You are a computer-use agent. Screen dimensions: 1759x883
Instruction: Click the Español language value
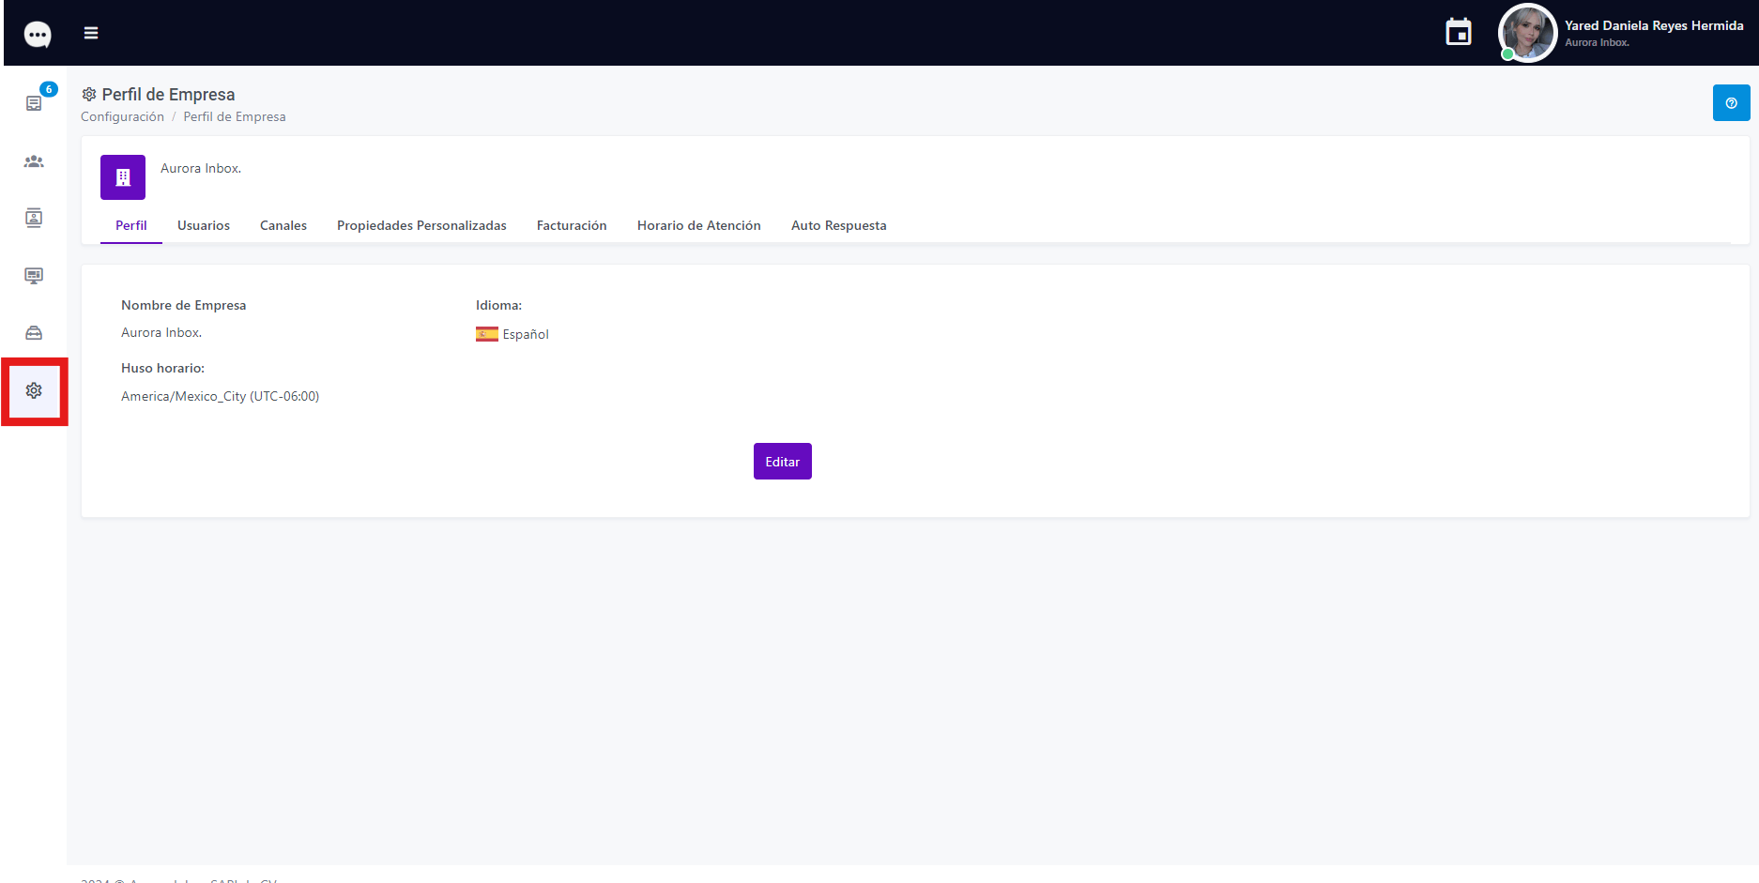tap(526, 334)
